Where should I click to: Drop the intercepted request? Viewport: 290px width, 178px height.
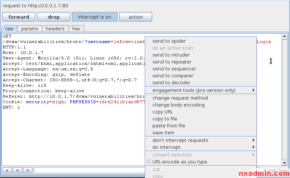54,17
